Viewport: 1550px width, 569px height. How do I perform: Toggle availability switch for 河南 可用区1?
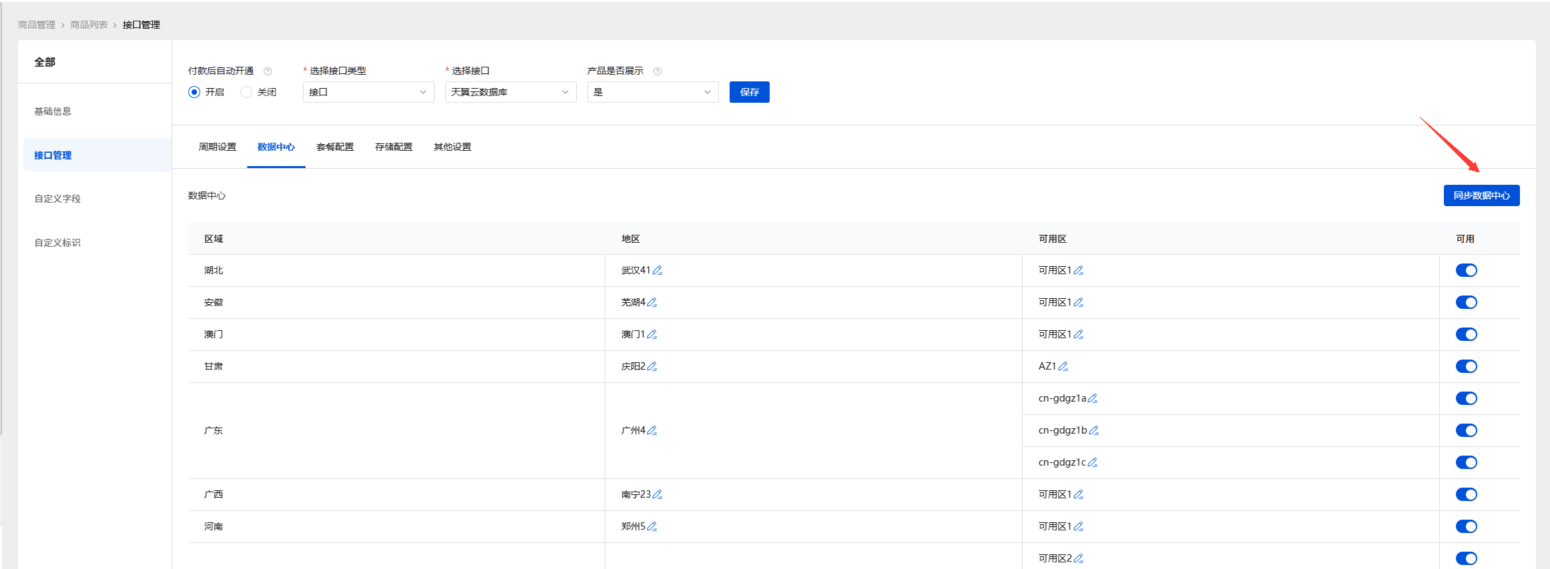1467,526
